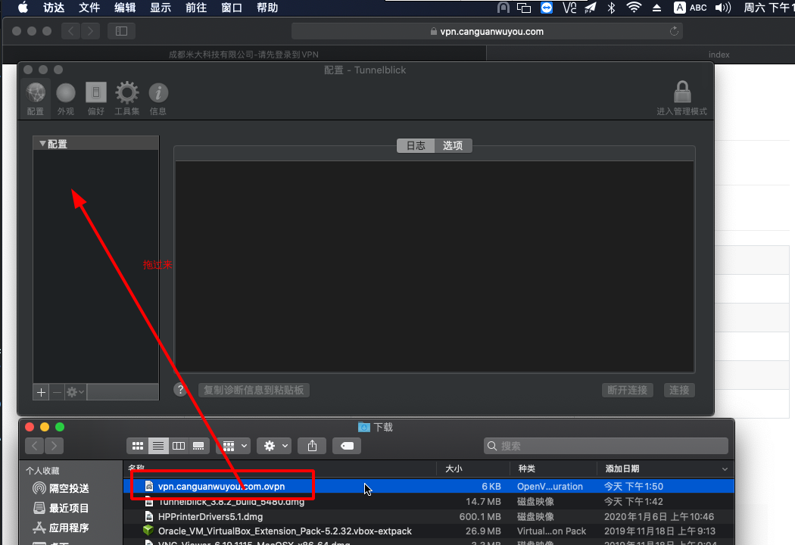The image size is (795, 545).
Task: Switch Finder to column view
Action: [x=179, y=446]
